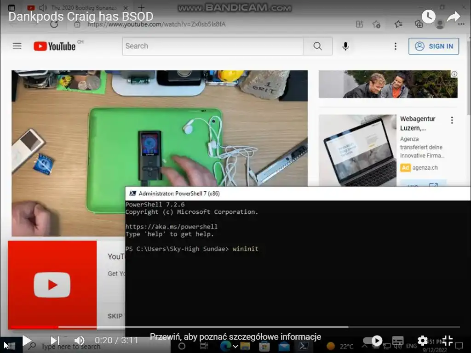Click the SIGN IN button
The height and width of the screenshot is (353, 471).
point(433,46)
